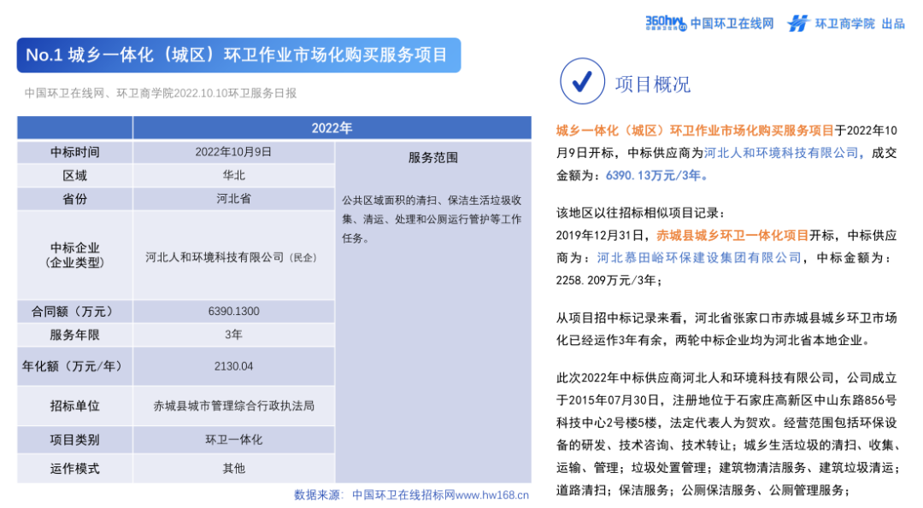The image size is (923, 508).
Task: Select the 环卫一体化 category cell
Action: coord(233,440)
